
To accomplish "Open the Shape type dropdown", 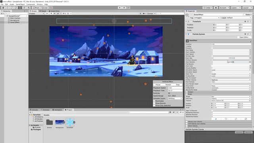I will (x=231, y=97).
